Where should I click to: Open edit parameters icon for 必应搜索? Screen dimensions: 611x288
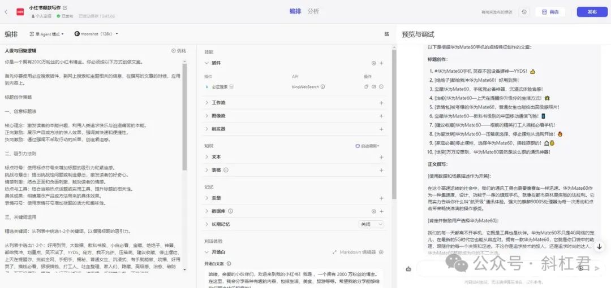pos(374,87)
